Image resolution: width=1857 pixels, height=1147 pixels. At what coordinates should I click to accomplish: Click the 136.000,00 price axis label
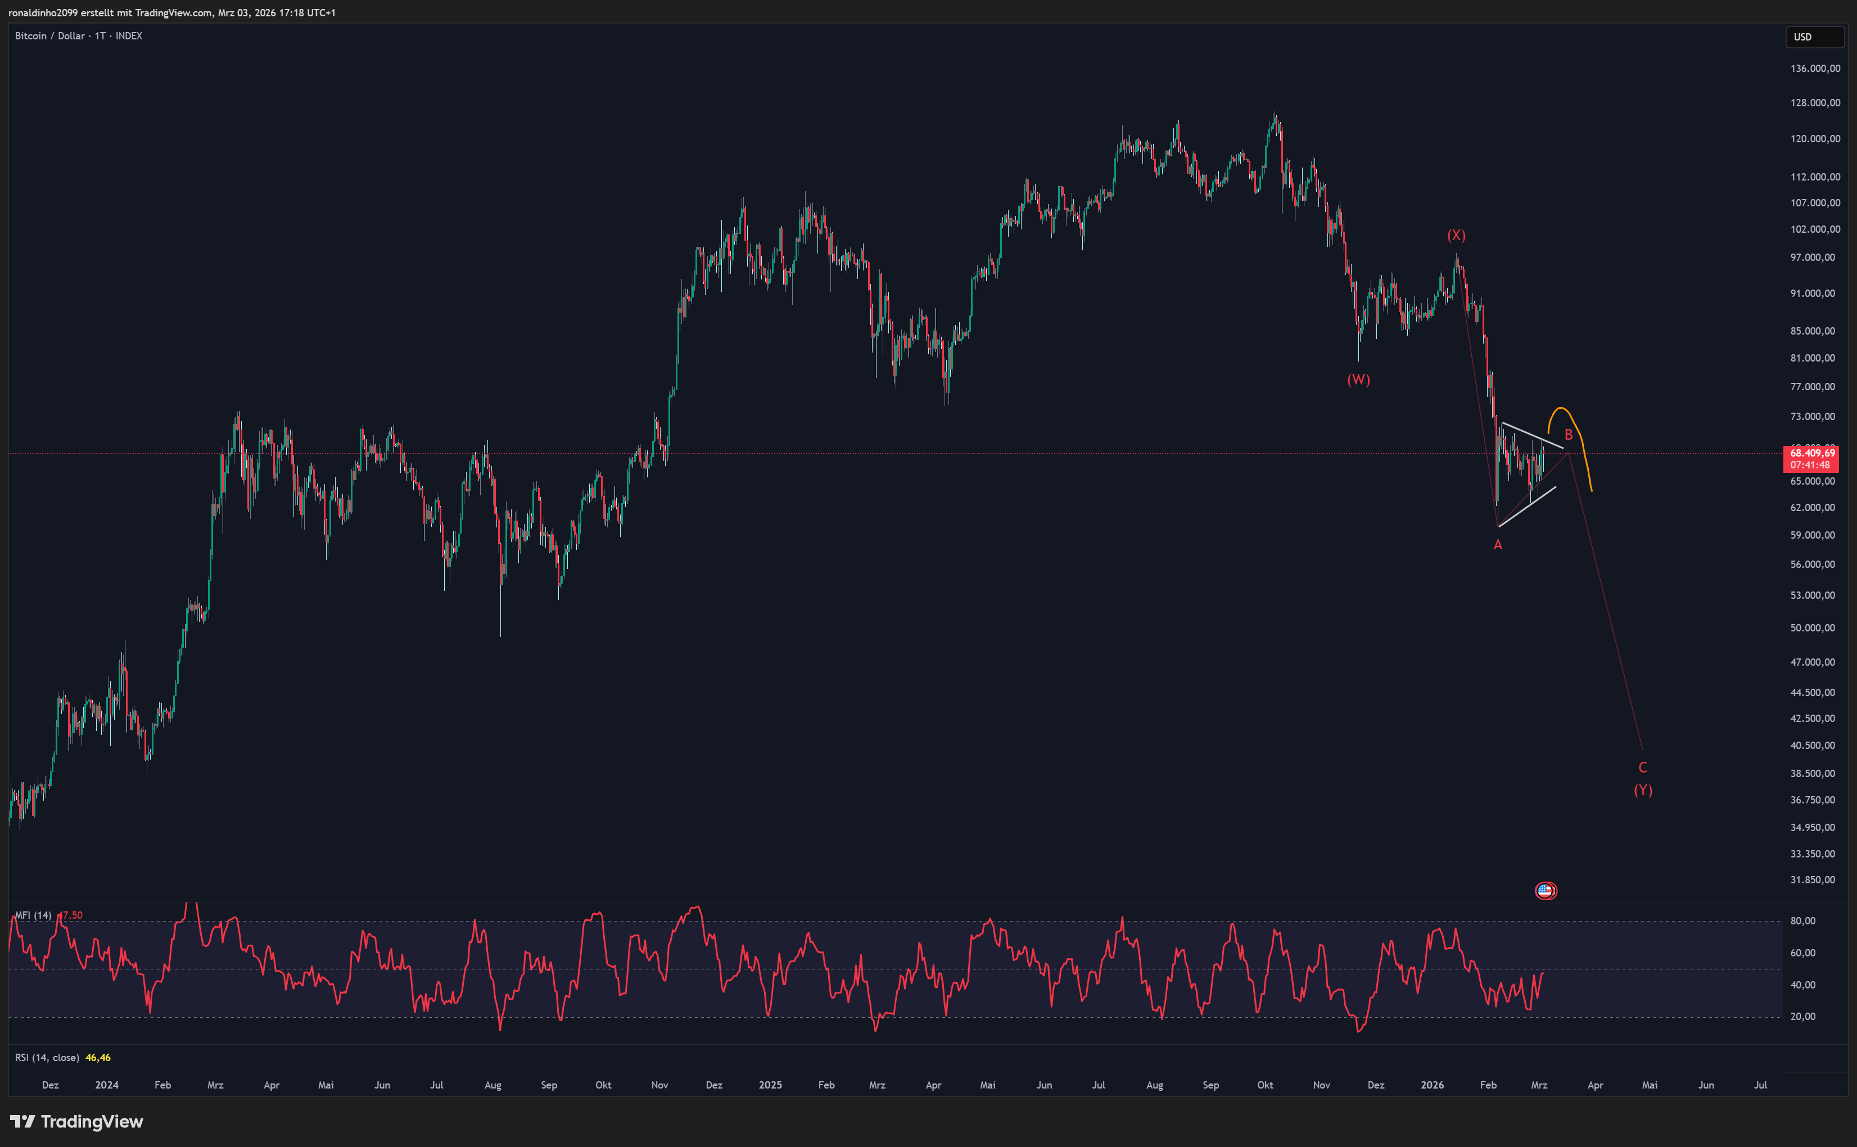point(1814,68)
